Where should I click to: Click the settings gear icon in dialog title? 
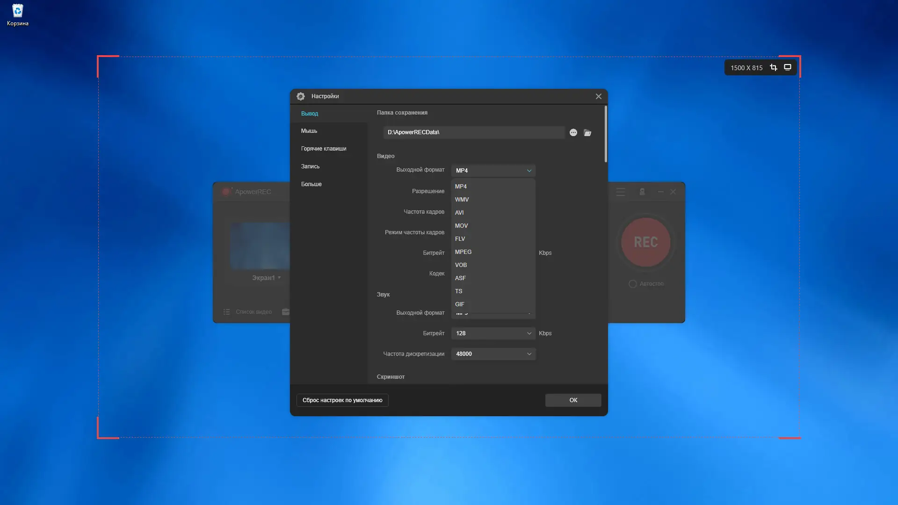(301, 96)
